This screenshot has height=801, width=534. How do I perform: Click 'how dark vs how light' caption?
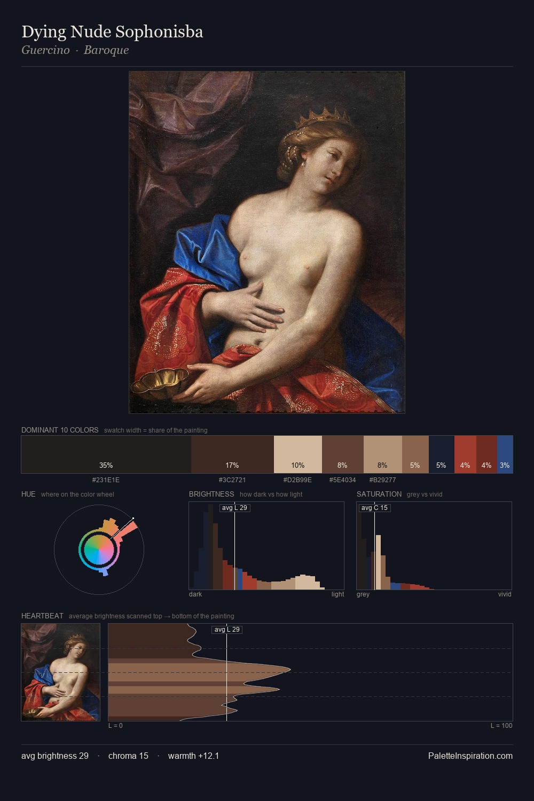pos(271,494)
